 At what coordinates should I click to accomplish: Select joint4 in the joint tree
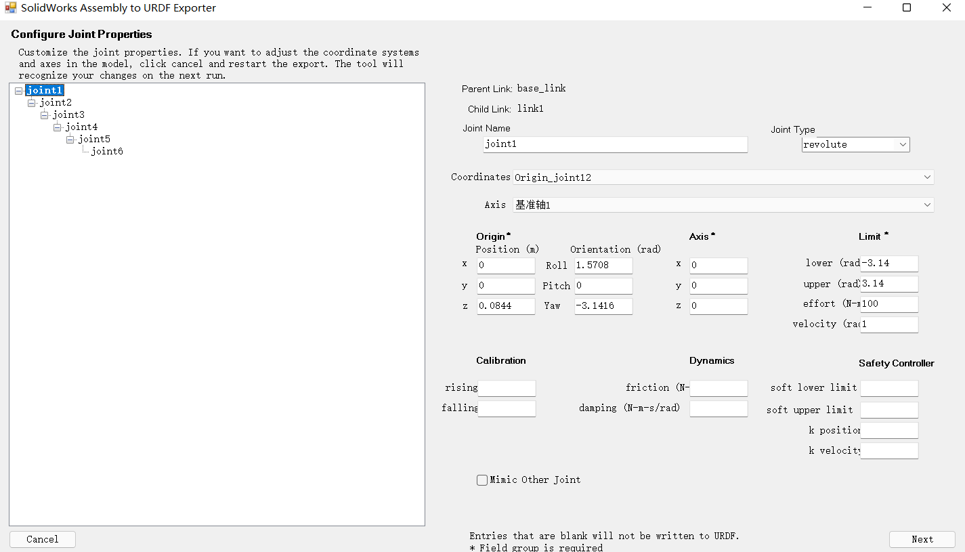(81, 127)
